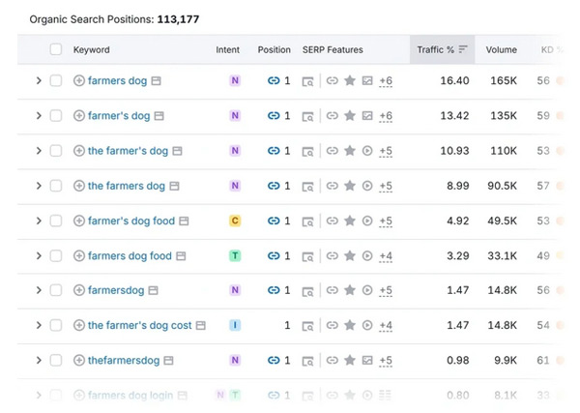Open SERP snapshot icon for farmer's dog row

307,116
